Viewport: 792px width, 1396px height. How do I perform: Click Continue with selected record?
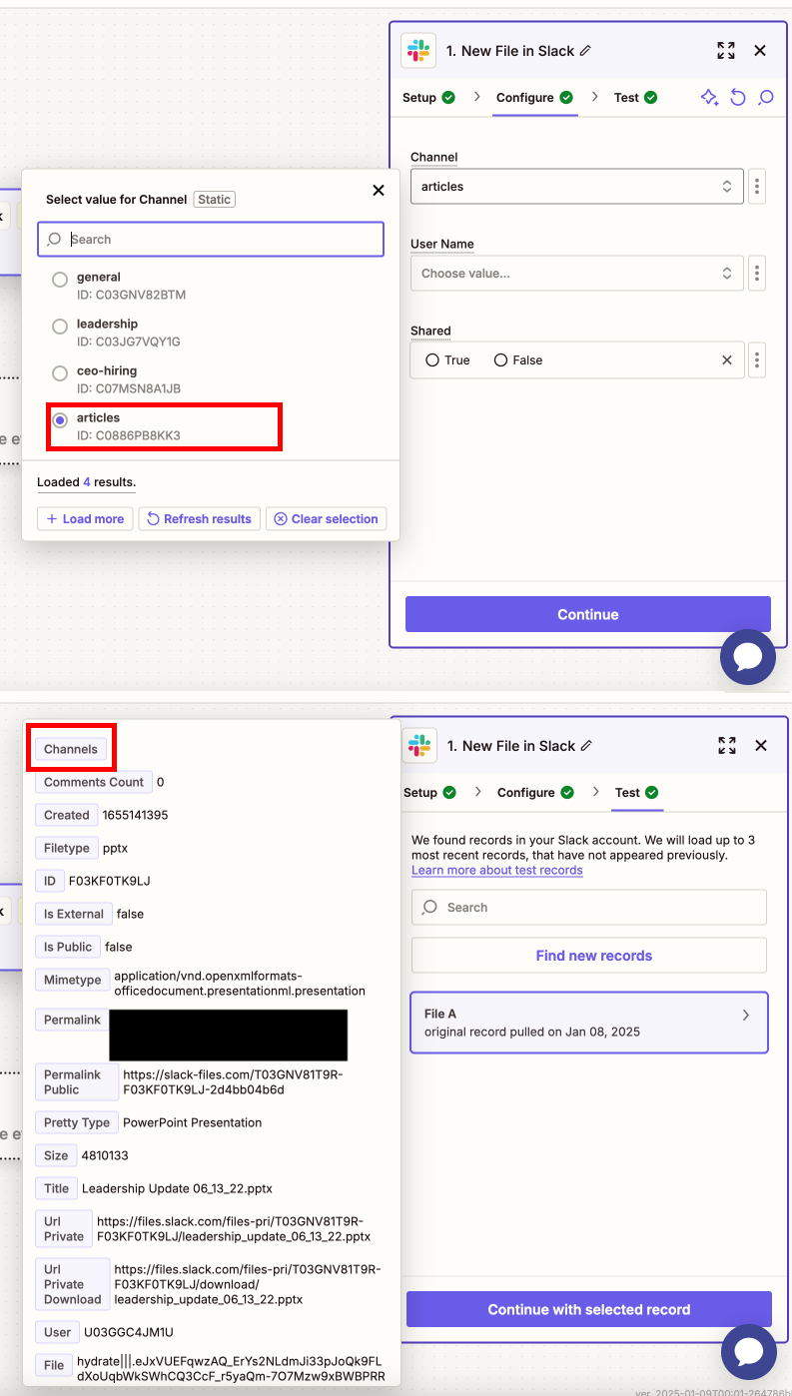coord(589,1309)
